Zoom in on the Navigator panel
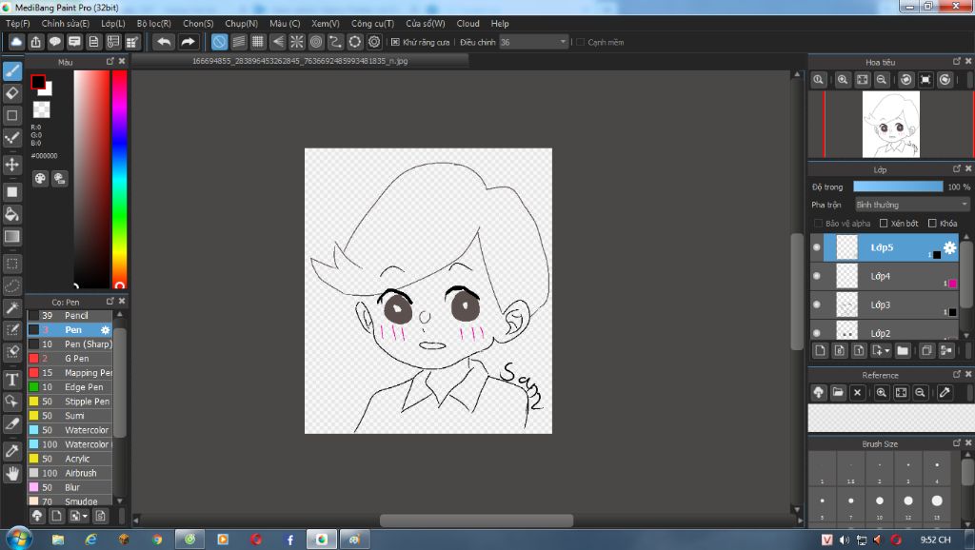 point(843,80)
